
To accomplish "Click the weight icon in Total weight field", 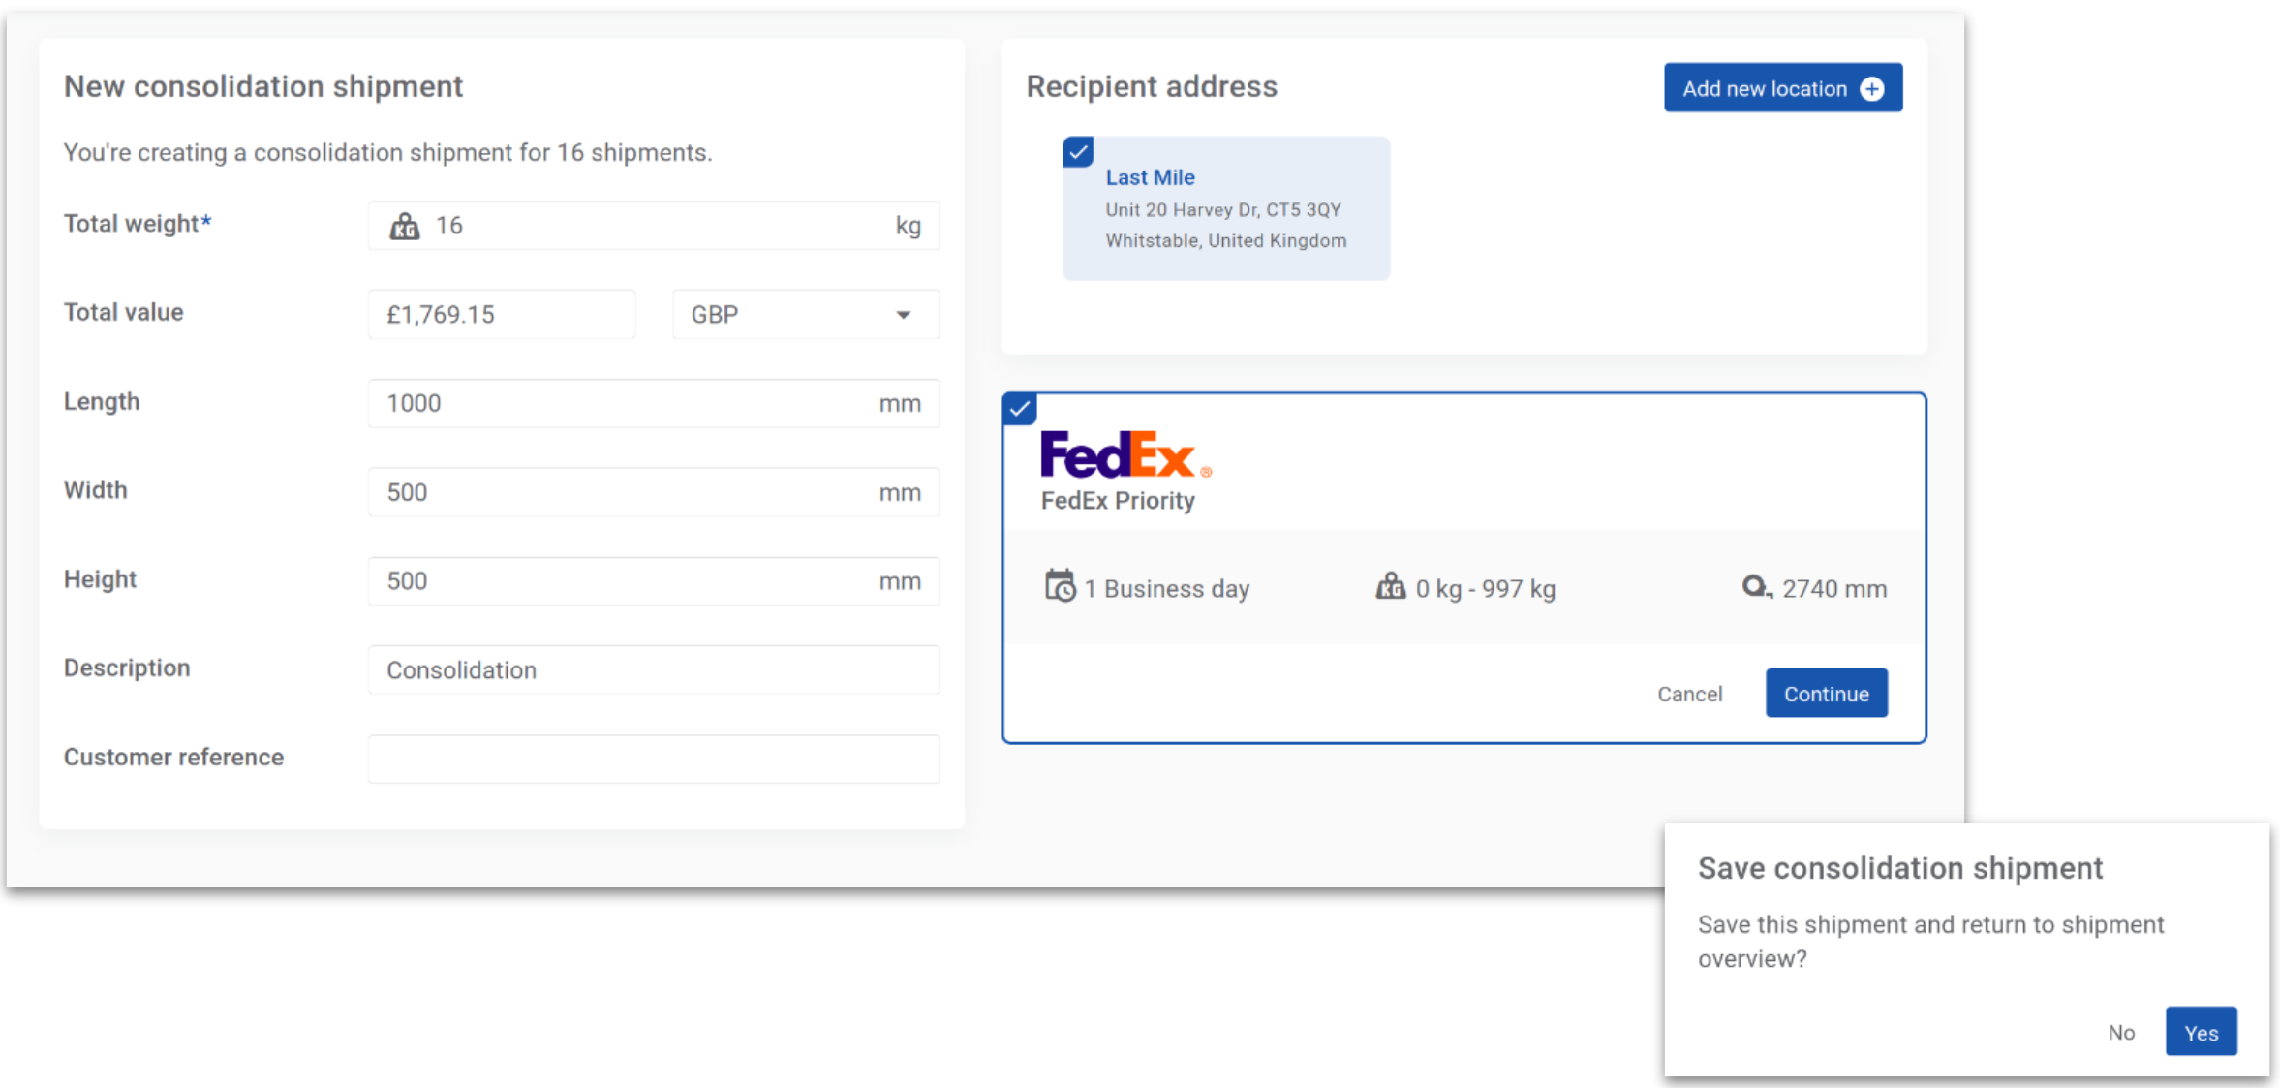I will (x=405, y=226).
